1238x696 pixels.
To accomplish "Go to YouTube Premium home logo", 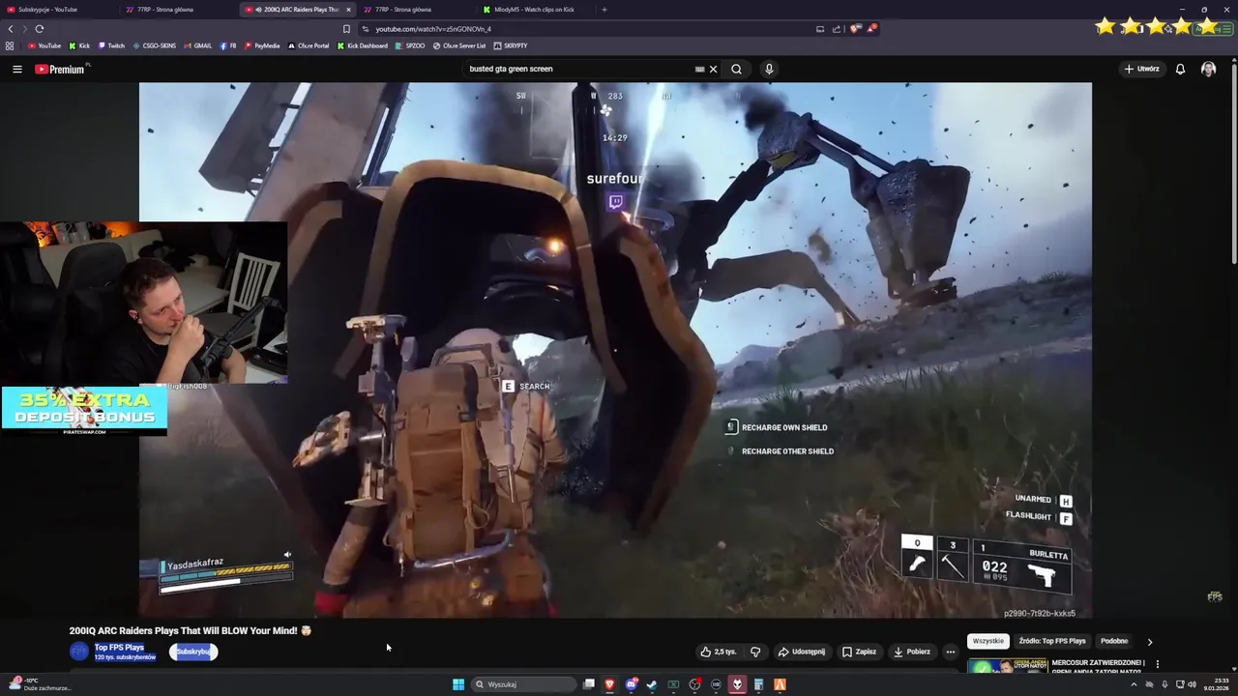I will tap(60, 69).
